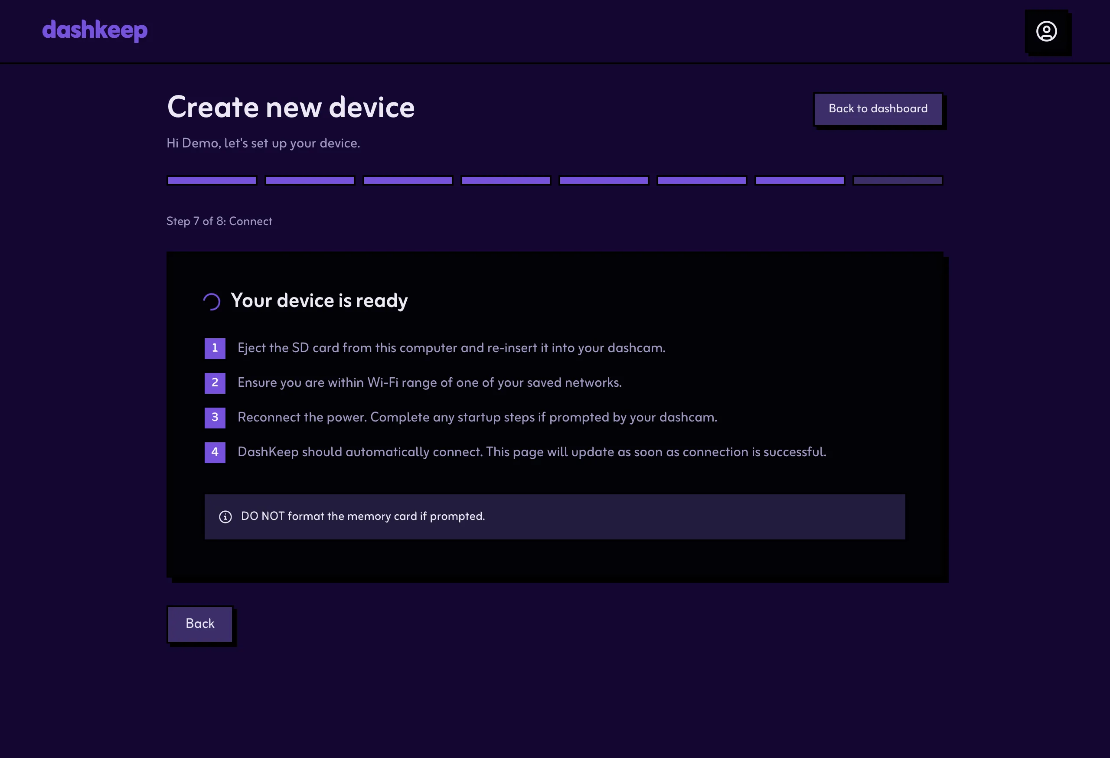Click the 'DO NOT format the memory card' notice
Screen dimensions: 1110x758
[x=363, y=516]
